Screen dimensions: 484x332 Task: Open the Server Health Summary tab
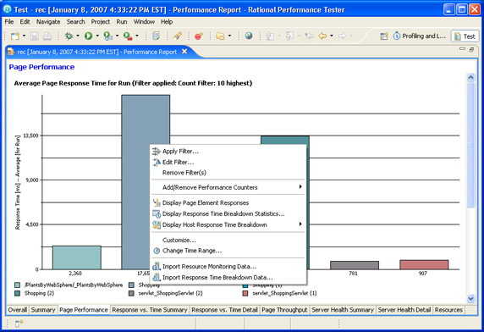coord(343,310)
